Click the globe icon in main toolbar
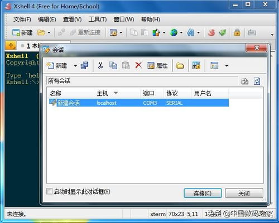Image resolution: width=279 pixels, height=223 pixels. coord(174,33)
